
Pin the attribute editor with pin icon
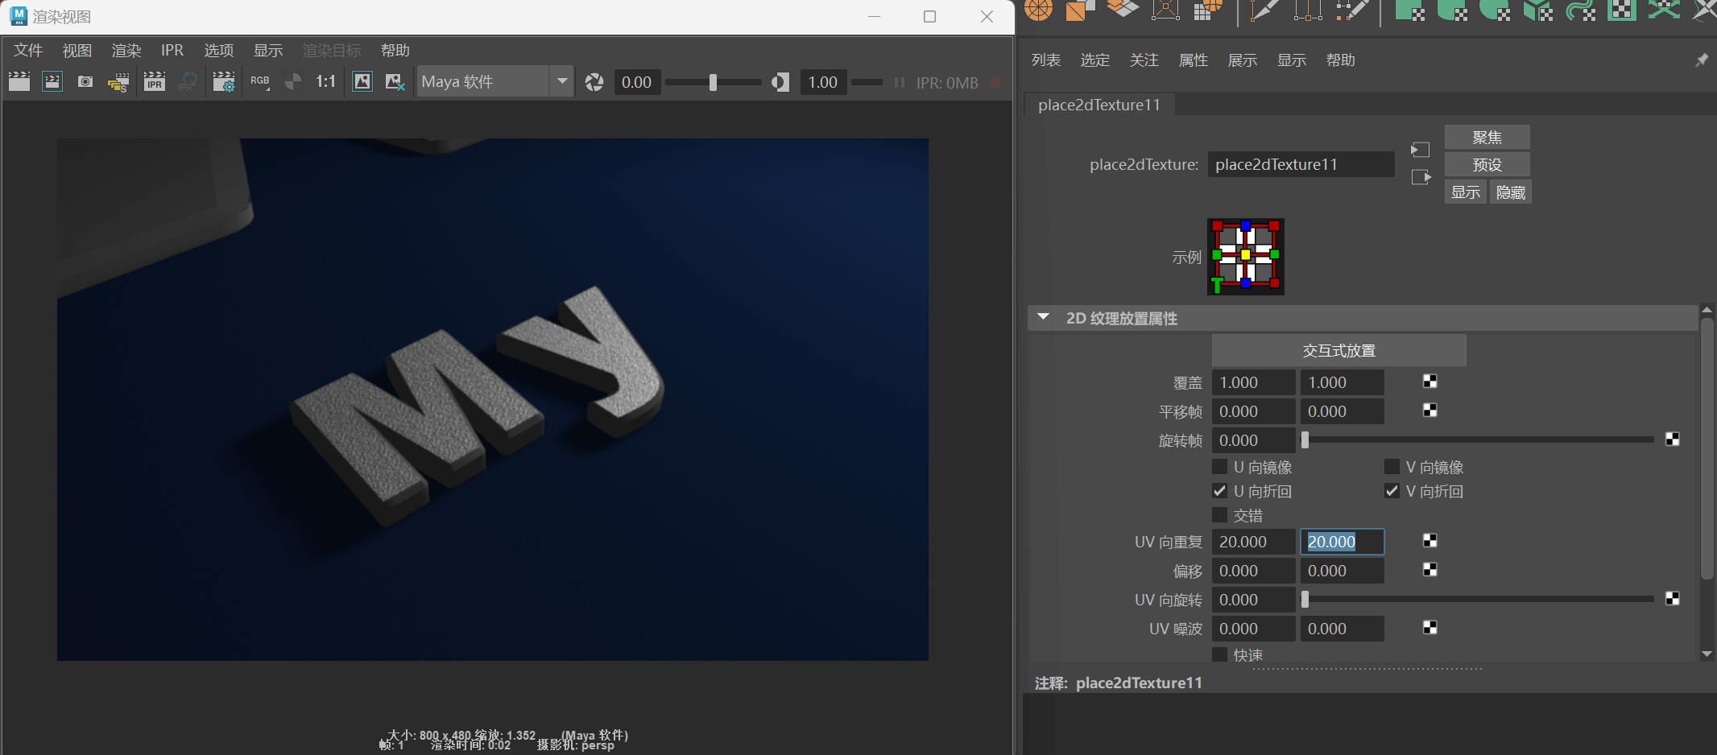pyautogui.click(x=1701, y=60)
